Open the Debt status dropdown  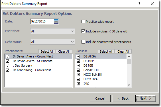pos(52,42)
